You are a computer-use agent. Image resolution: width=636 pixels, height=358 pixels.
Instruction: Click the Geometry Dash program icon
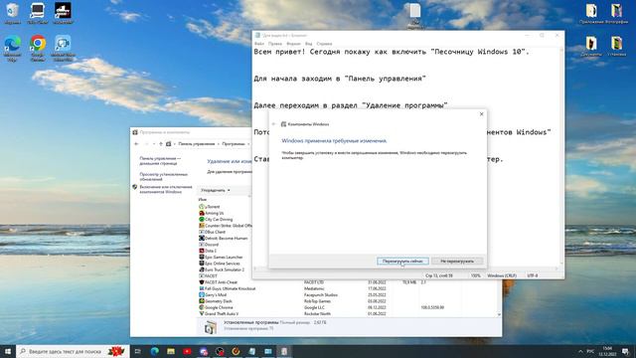(202, 301)
